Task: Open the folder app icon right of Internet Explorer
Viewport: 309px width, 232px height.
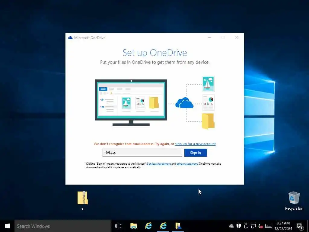Action: 178,226
